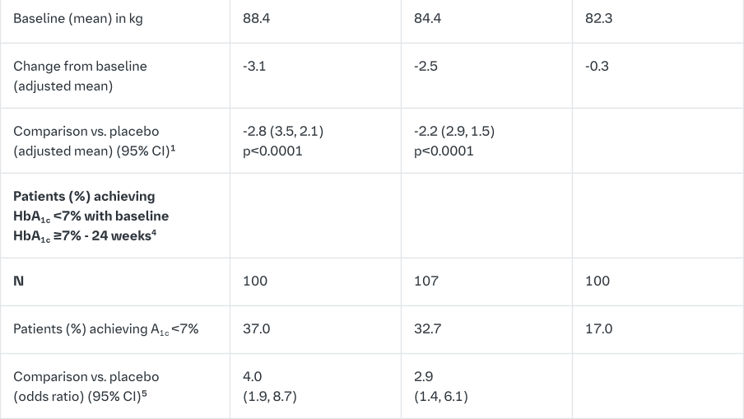Select the change value -0.3

pos(597,66)
